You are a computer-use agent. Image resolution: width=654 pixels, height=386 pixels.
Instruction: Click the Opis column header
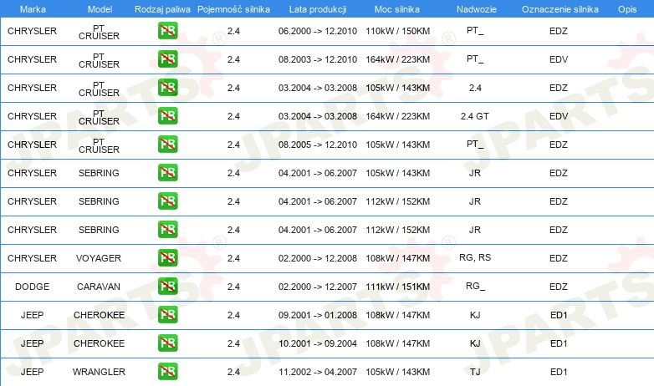click(x=627, y=9)
